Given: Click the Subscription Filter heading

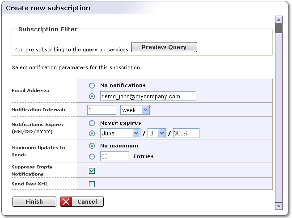Looking at the screenshot, I should (x=48, y=29).
